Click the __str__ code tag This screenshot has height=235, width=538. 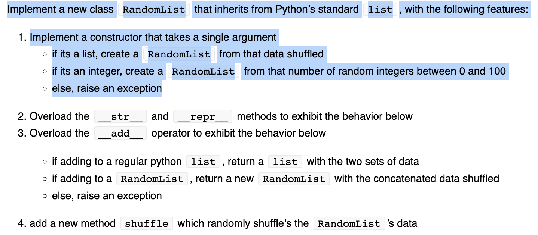(x=120, y=117)
